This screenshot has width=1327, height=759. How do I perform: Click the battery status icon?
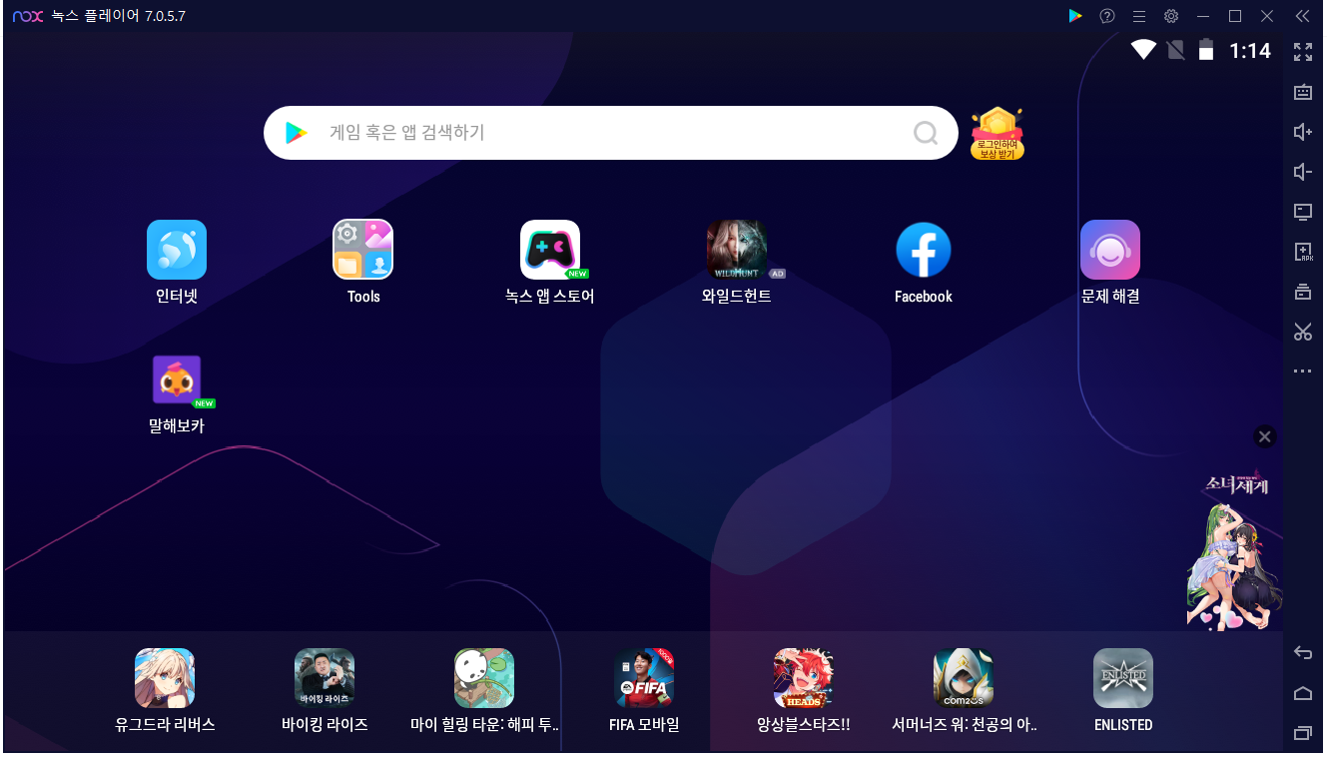(x=1206, y=50)
